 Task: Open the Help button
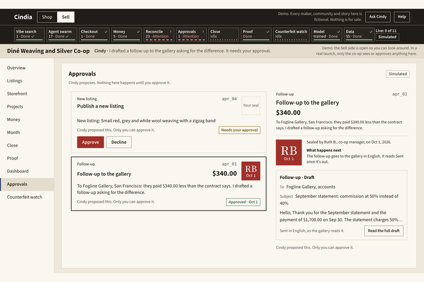point(401,17)
